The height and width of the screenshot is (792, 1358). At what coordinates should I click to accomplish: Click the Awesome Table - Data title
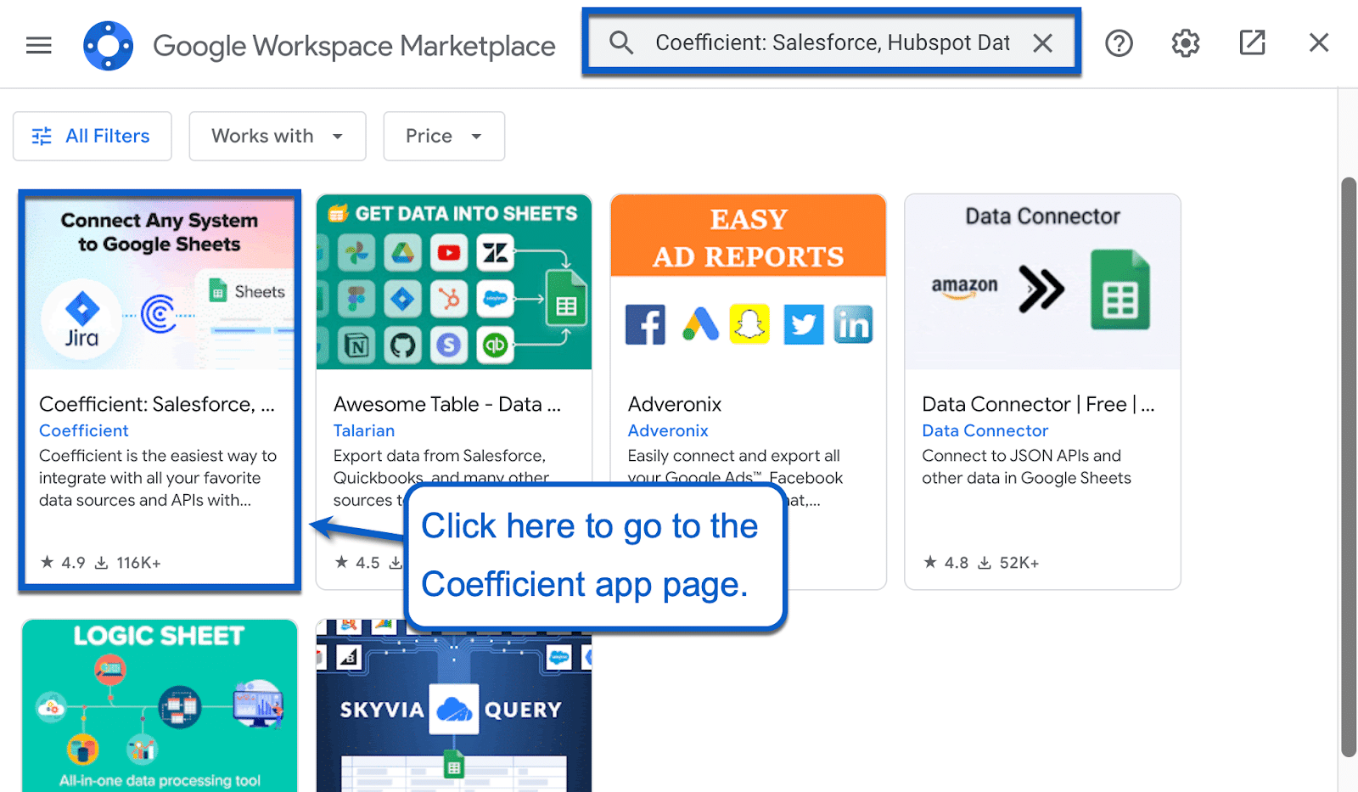447,404
